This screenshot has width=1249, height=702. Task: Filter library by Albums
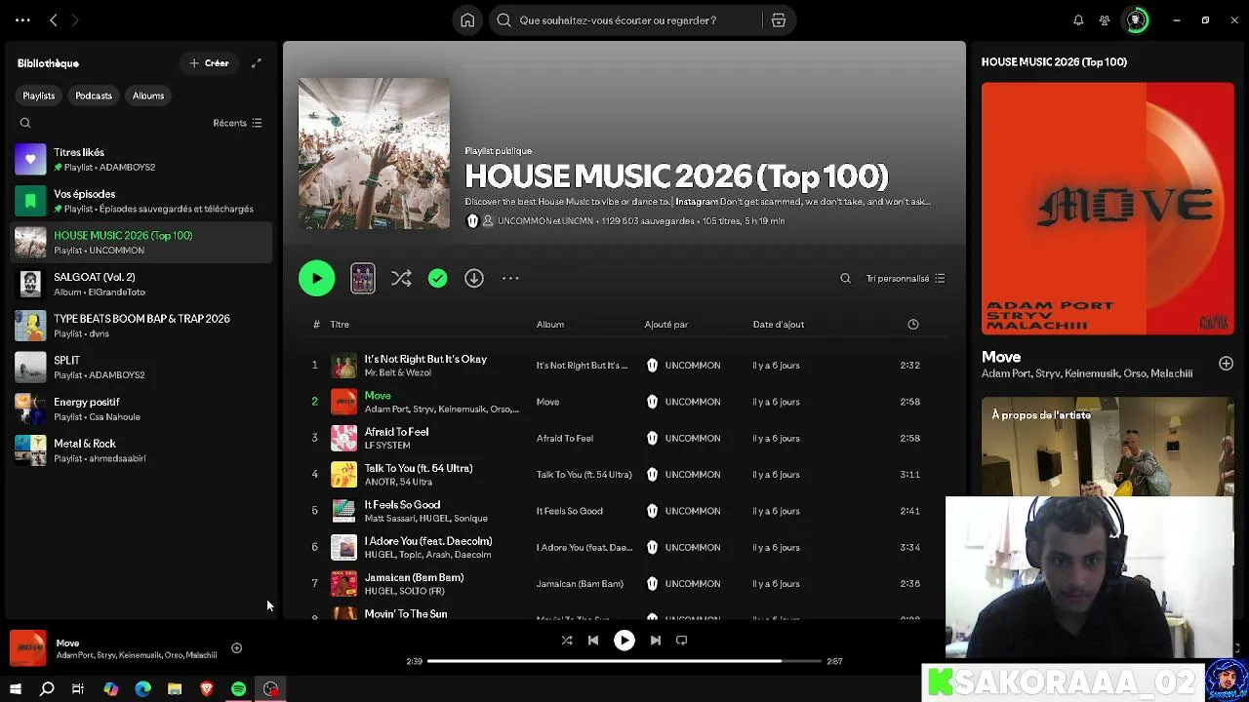coord(148,96)
